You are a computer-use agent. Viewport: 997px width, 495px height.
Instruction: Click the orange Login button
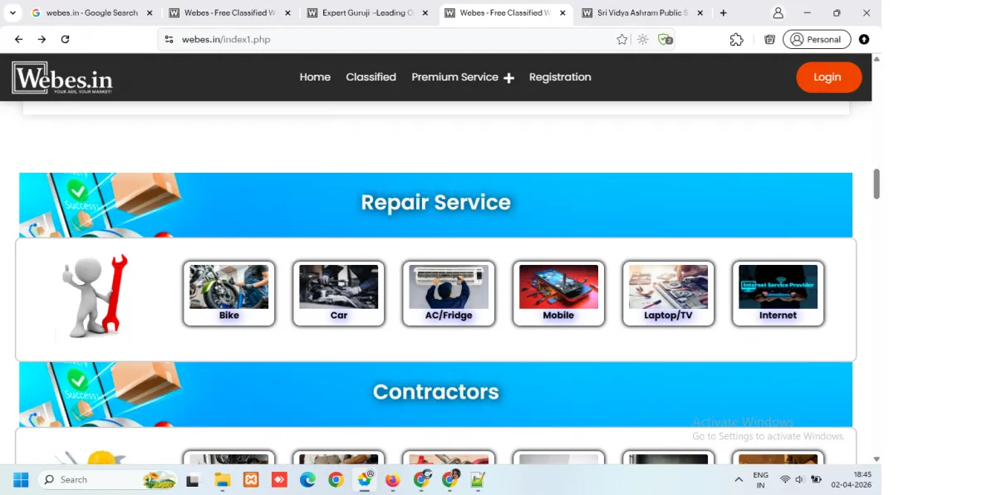click(828, 77)
